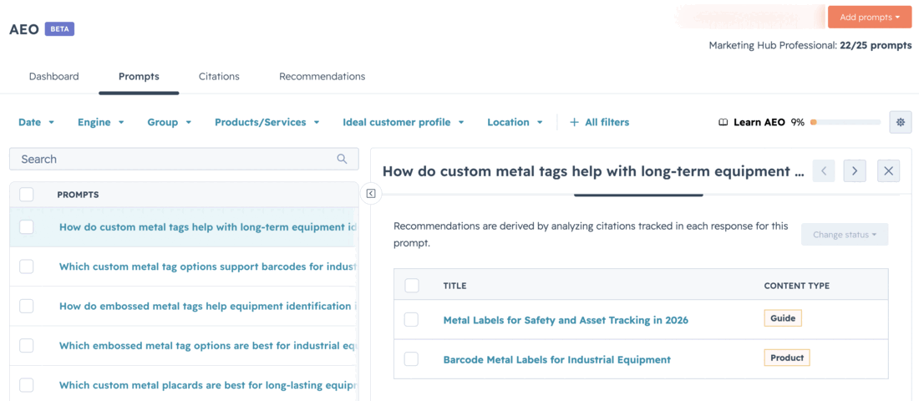Check 'How do custom metal tags' prompt row

coord(27,227)
